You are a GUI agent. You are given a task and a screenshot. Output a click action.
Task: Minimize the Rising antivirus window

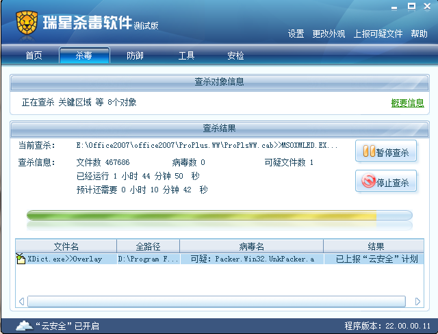pos(394,8)
